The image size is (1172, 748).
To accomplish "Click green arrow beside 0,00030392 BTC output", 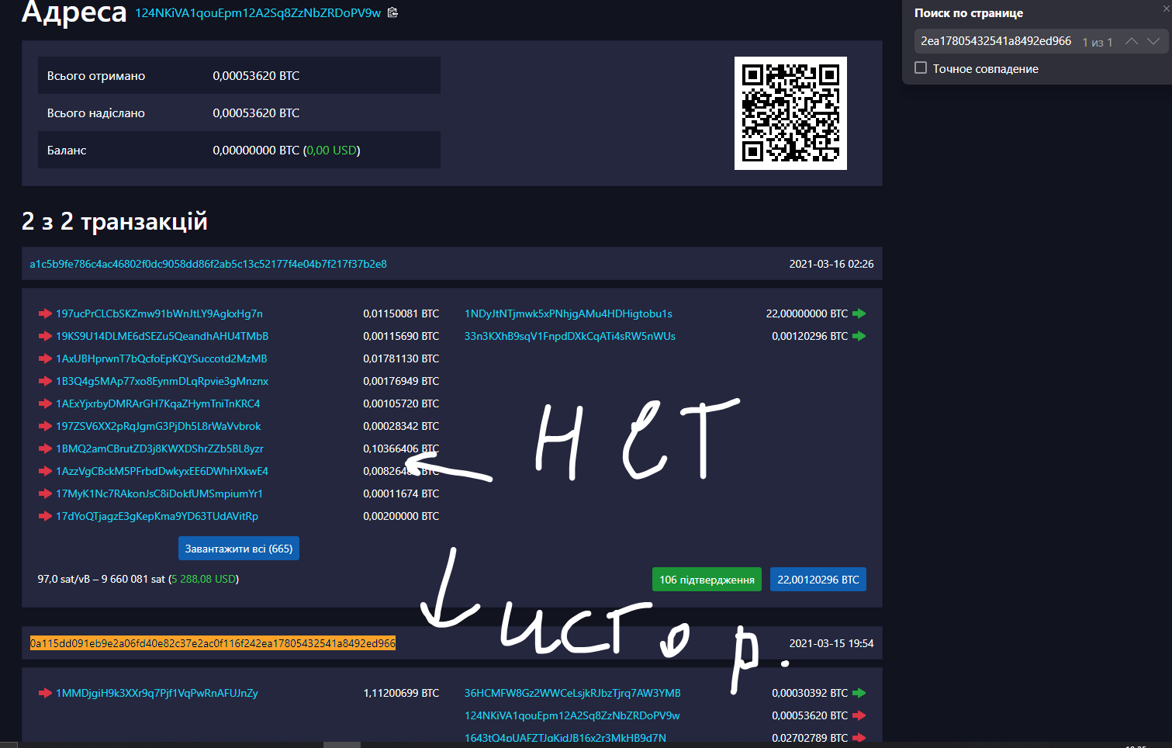I will pyautogui.click(x=859, y=694).
